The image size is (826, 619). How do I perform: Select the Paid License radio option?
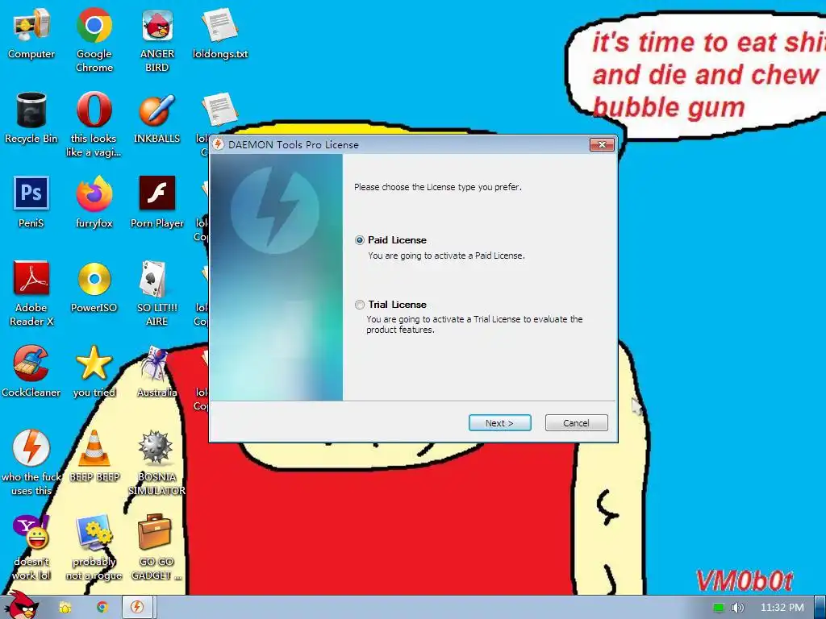(x=360, y=240)
